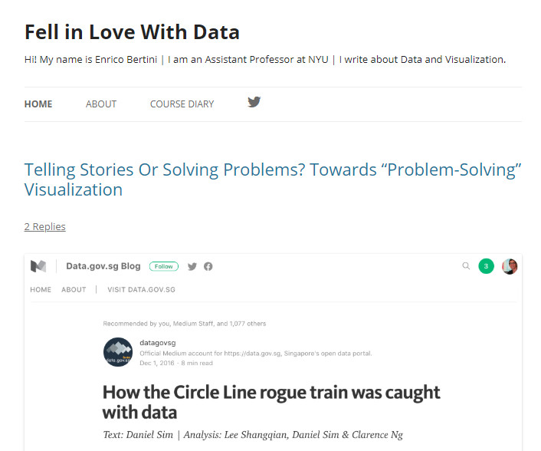The image size is (541, 451).
Task: Go to the HOME menu item
Action: (x=38, y=104)
